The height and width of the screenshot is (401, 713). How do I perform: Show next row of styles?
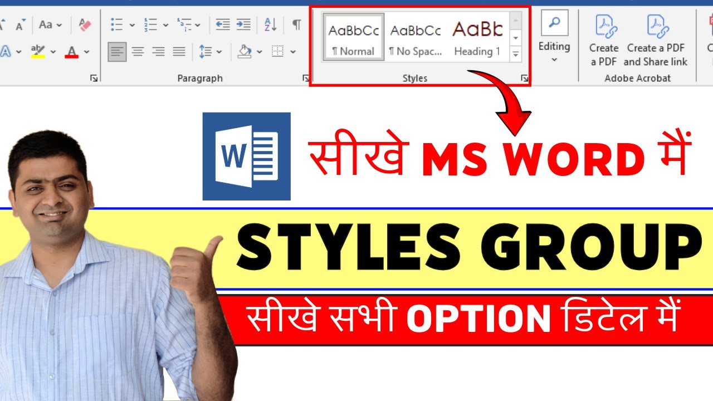tap(515, 38)
